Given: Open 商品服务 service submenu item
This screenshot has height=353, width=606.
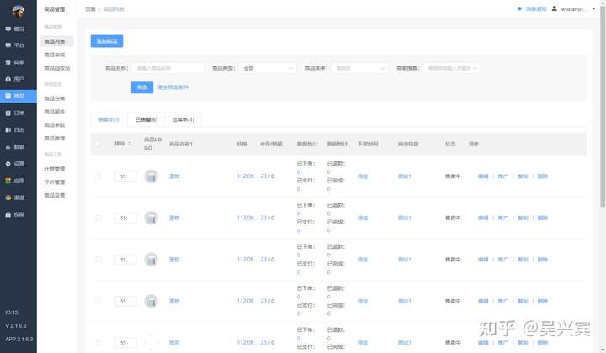Looking at the screenshot, I should (55, 112).
